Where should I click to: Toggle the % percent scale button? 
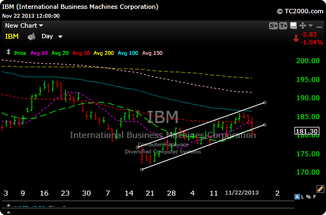pos(308,197)
